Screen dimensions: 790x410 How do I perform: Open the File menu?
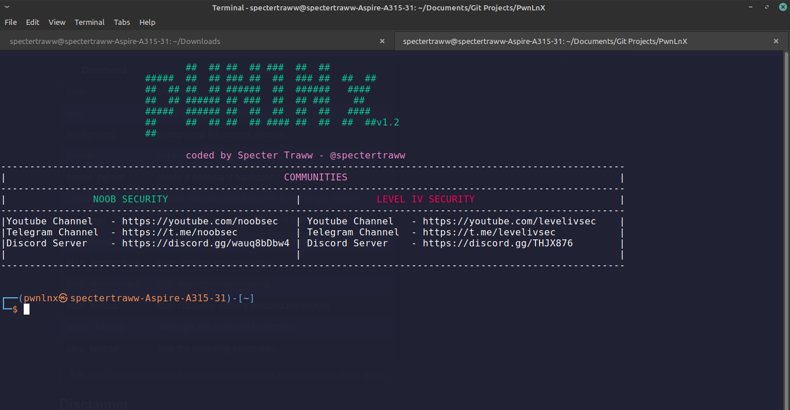click(10, 22)
